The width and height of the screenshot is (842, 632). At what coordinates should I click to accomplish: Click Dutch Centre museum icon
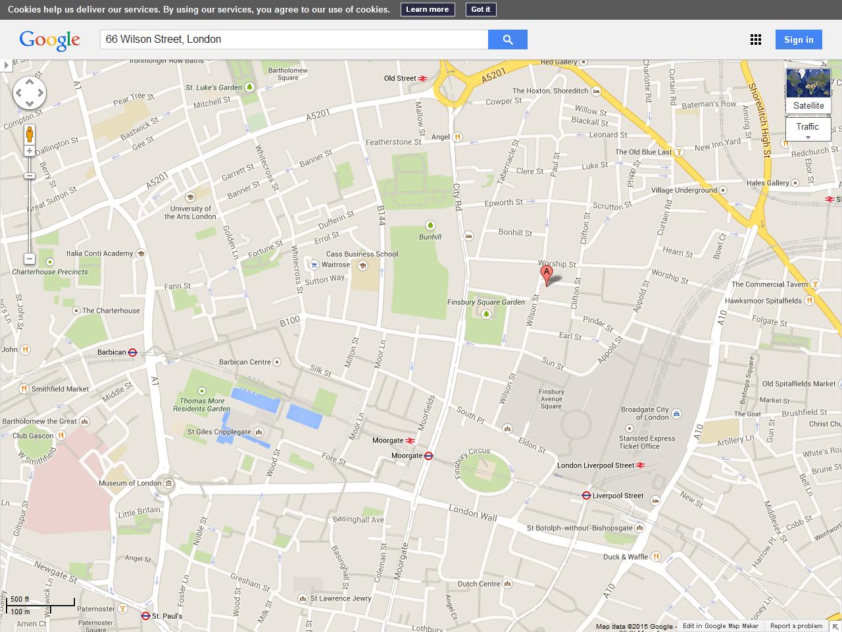(508, 584)
